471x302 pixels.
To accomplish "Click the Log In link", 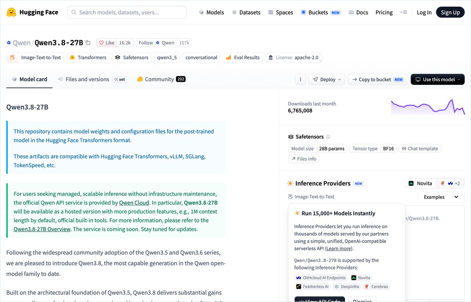I will click(424, 12).
